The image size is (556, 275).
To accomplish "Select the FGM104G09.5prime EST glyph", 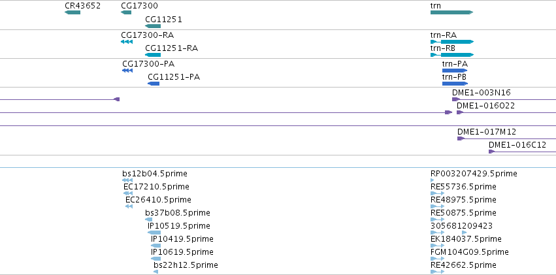I will [x=437, y=259].
